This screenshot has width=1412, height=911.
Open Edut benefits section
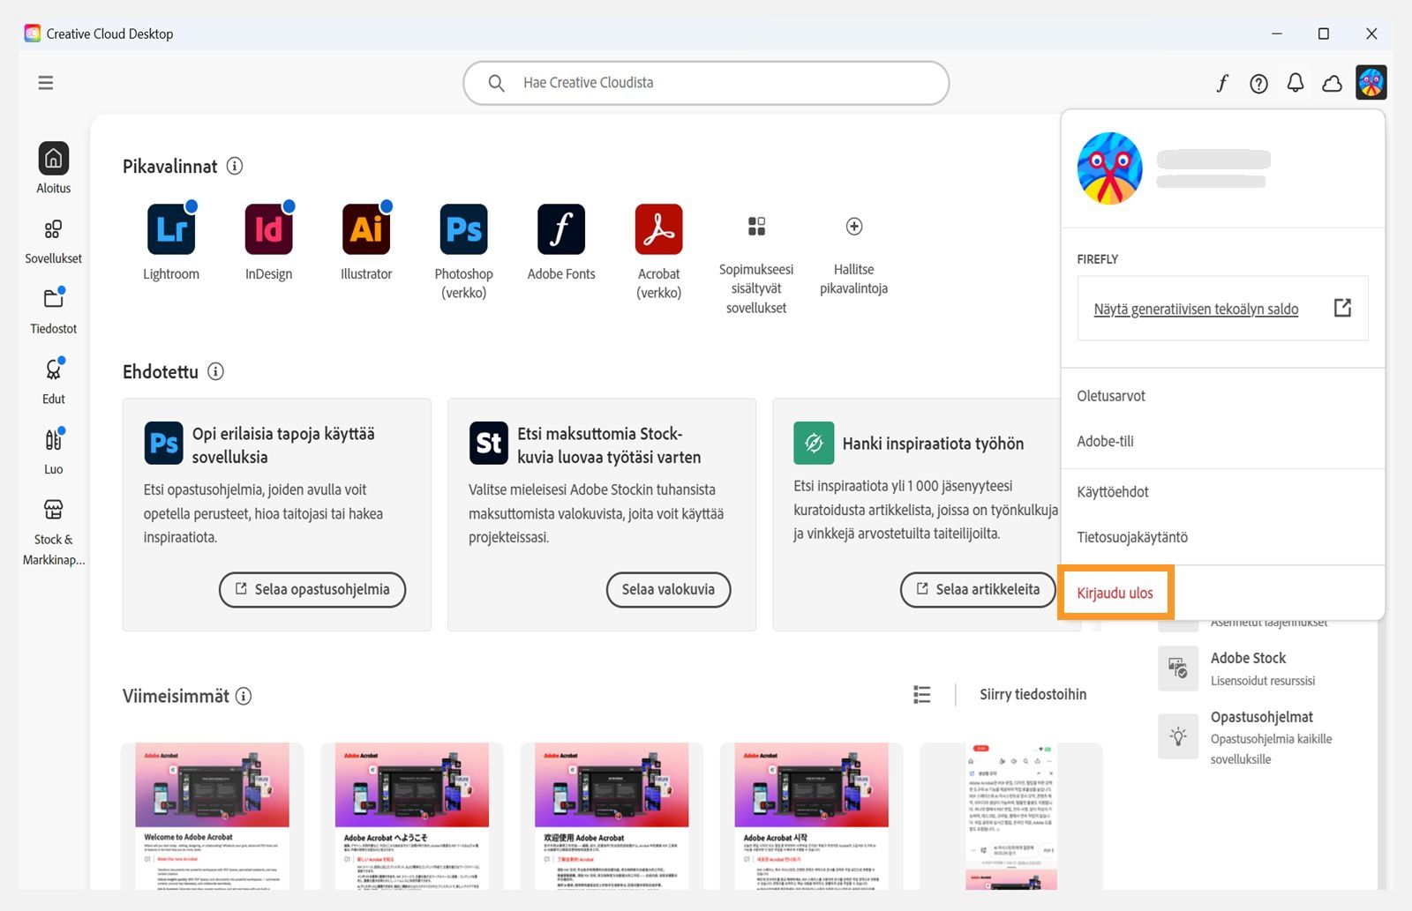pyautogui.click(x=53, y=380)
